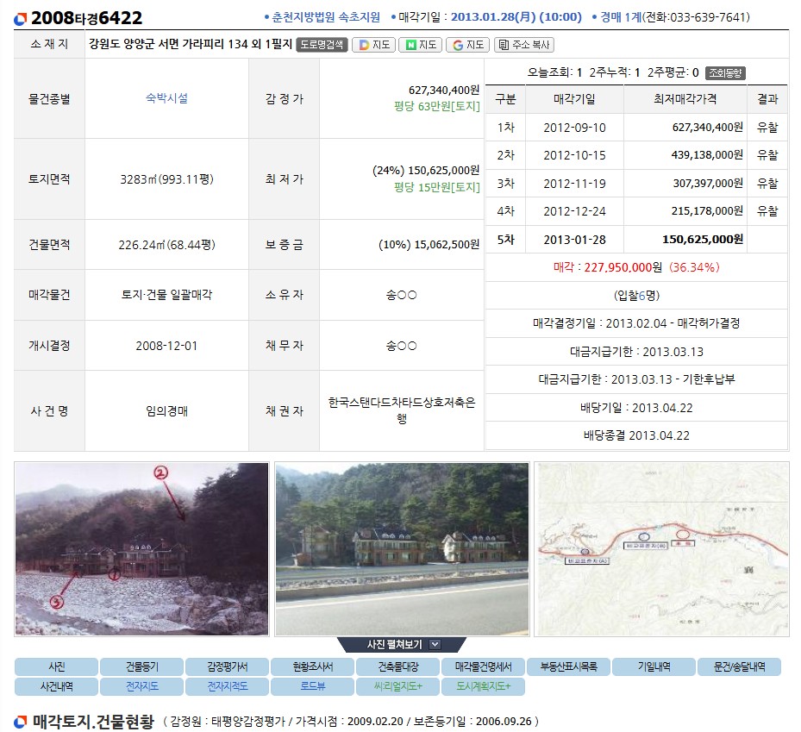Open the 전자지도 link
The height and width of the screenshot is (732, 801).
141,687
